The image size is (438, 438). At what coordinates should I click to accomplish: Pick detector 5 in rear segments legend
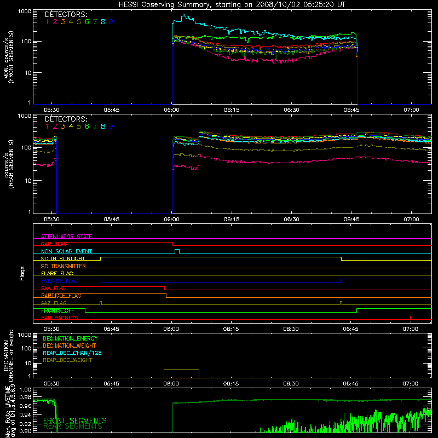pos(79,126)
